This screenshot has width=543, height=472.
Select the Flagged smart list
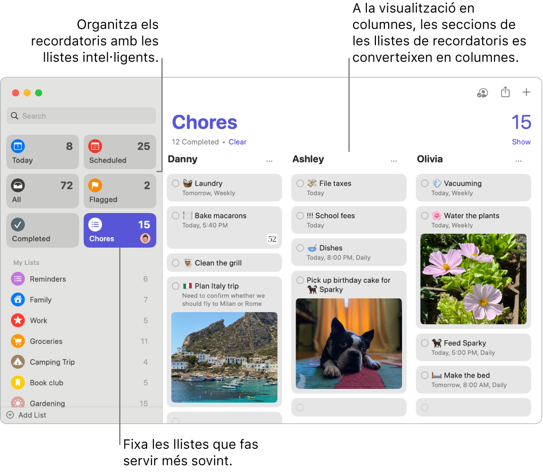[x=120, y=191]
